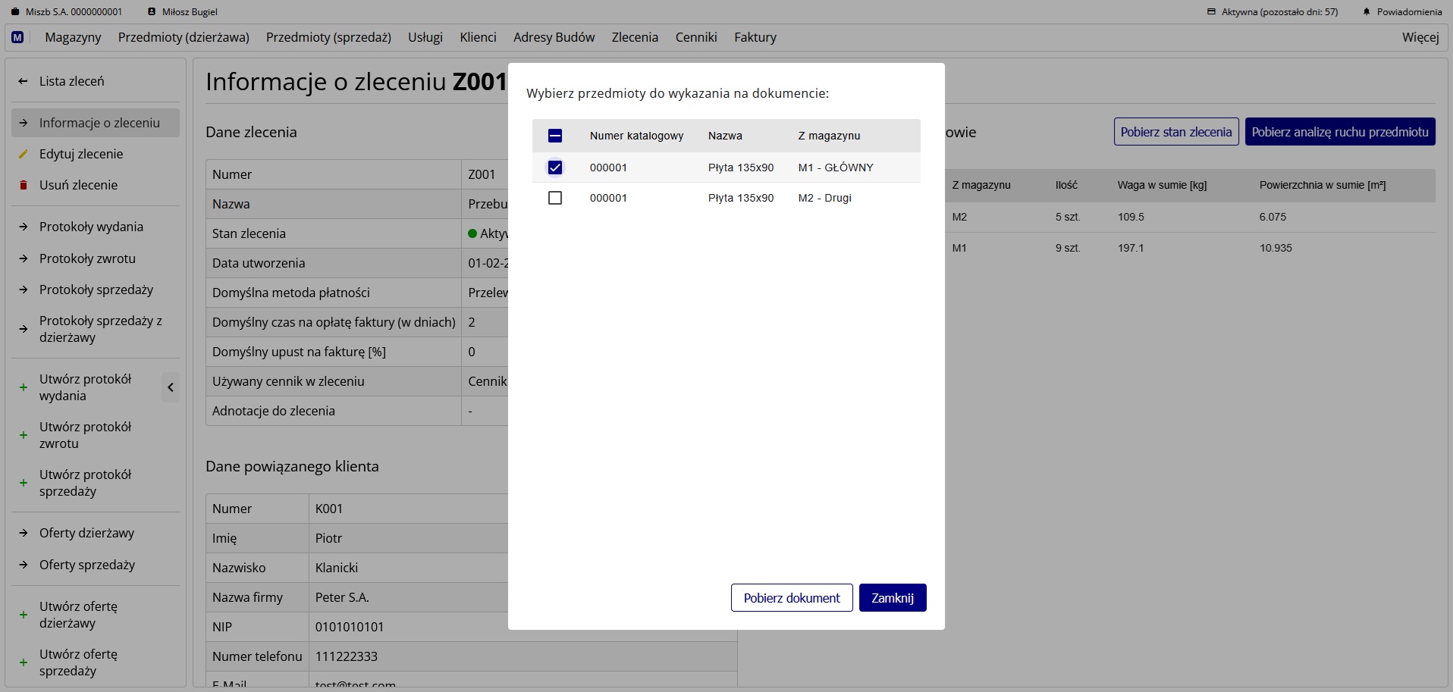The width and height of the screenshot is (1453, 692).
Task: Click the back arrow beside Lista zleceń
Action: pyautogui.click(x=24, y=81)
